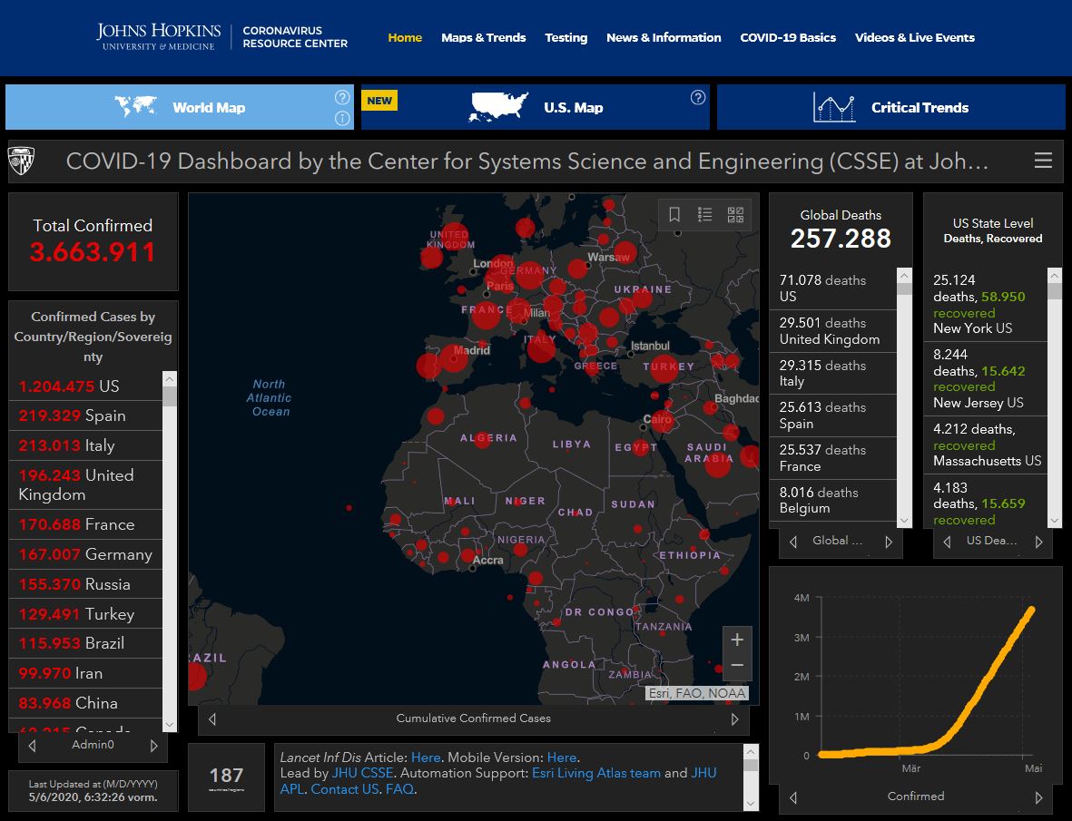Select Brazil in confirmed cases list

(85, 643)
